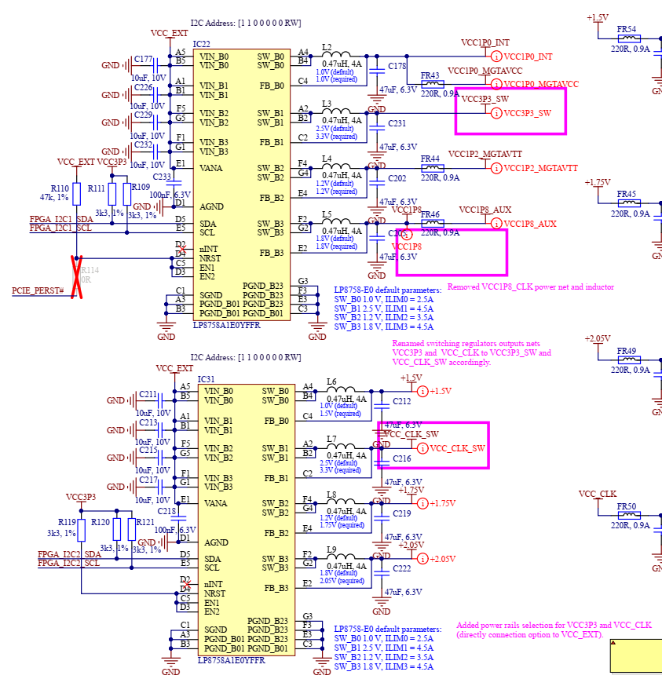Screen dimensions: 662x679
Task: Click the PCIE_PERST# net label
Action: point(38,291)
